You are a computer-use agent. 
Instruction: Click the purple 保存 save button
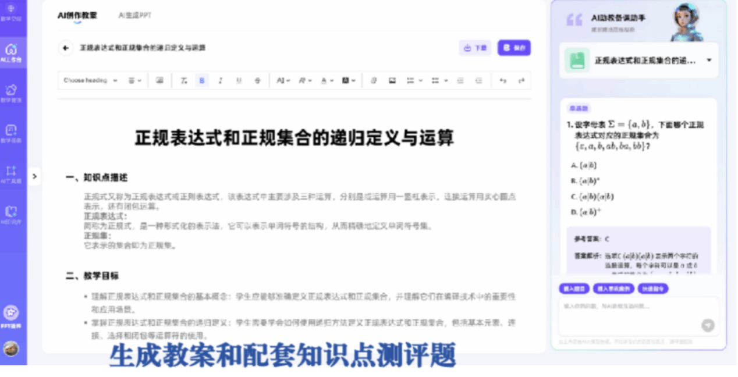[x=514, y=48]
